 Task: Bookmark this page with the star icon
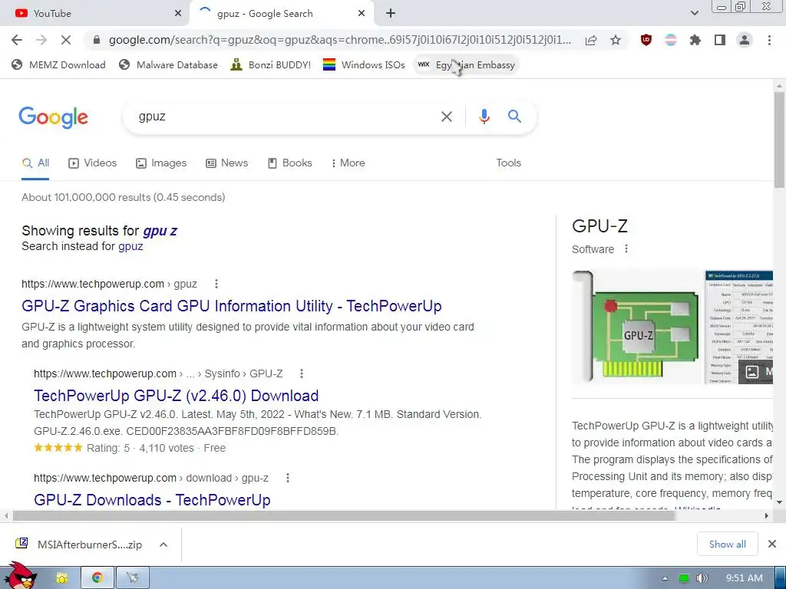[x=616, y=40]
